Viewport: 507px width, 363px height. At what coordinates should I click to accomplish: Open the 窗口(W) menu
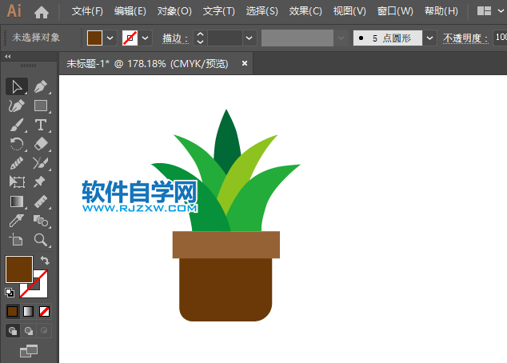tap(395, 11)
